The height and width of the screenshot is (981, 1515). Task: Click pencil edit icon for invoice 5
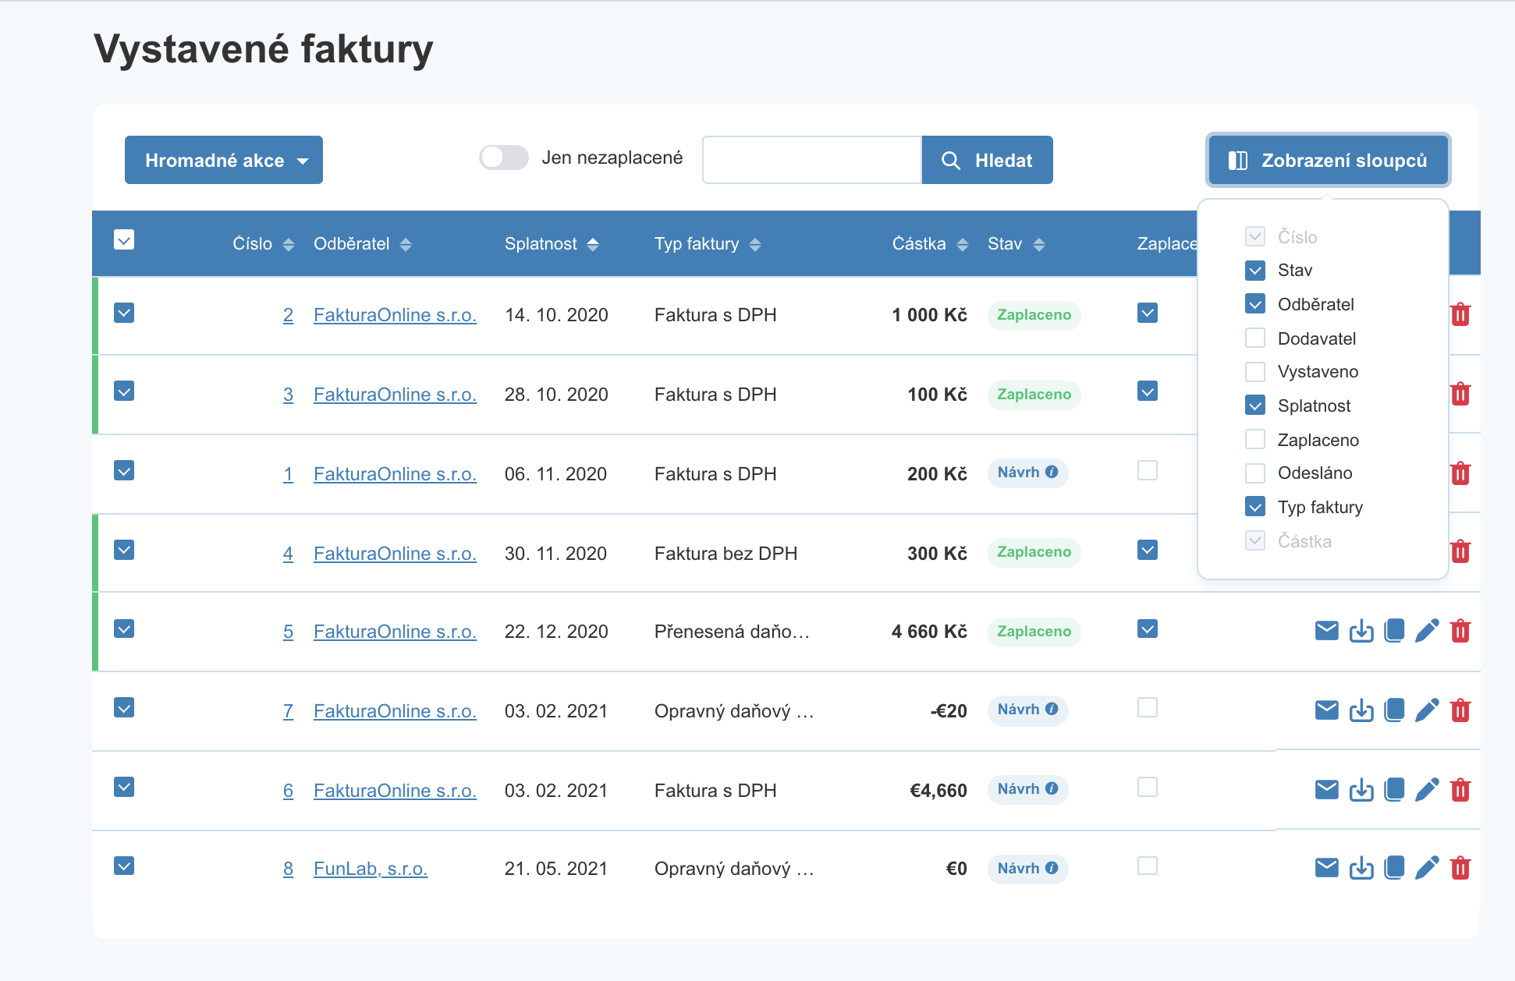[1427, 631]
